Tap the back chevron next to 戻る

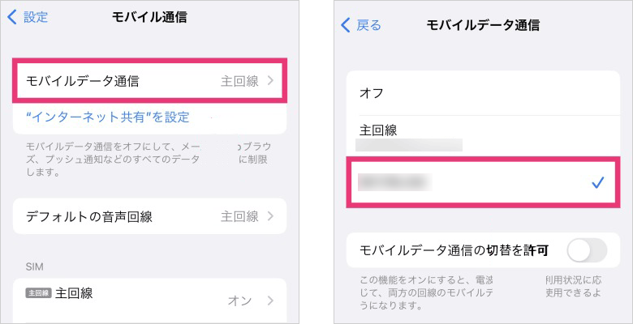(x=346, y=25)
